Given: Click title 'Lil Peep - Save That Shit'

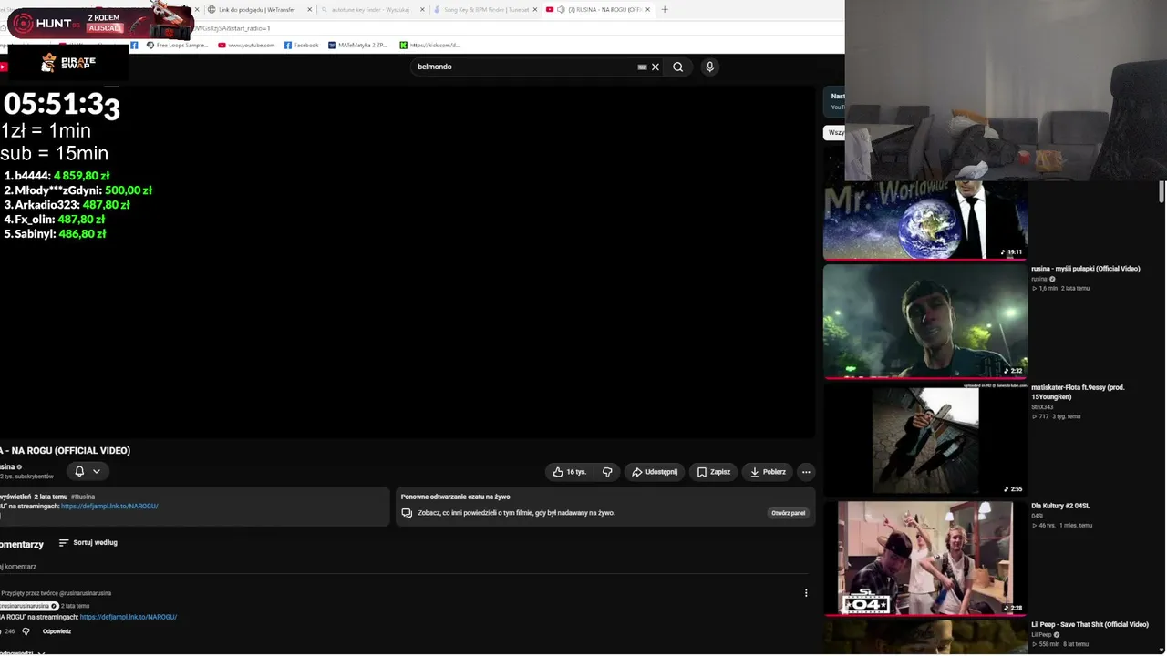Looking at the screenshot, I should 1090,624.
